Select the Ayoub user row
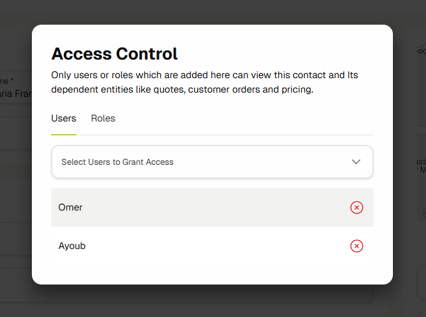This screenshot has width=426, height=317. pos(199,246)
